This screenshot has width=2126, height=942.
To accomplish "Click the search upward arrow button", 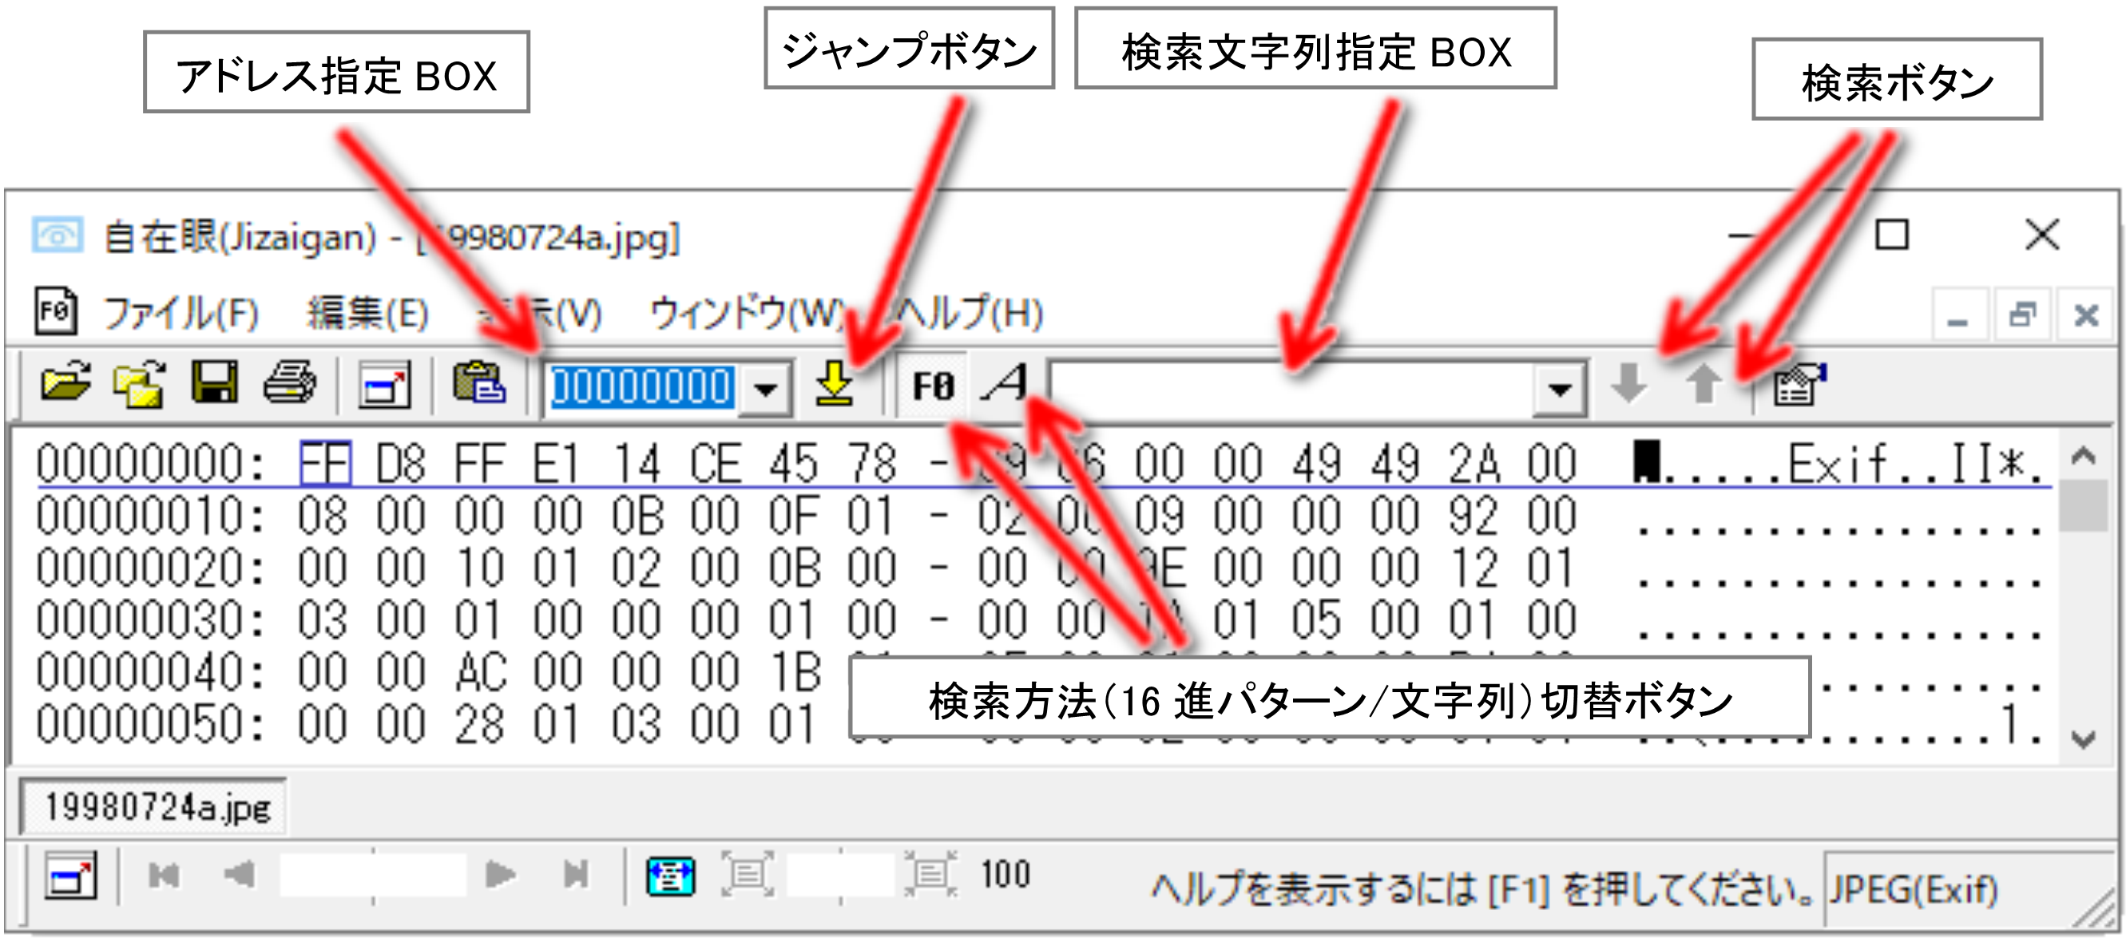I will 1703,385.
